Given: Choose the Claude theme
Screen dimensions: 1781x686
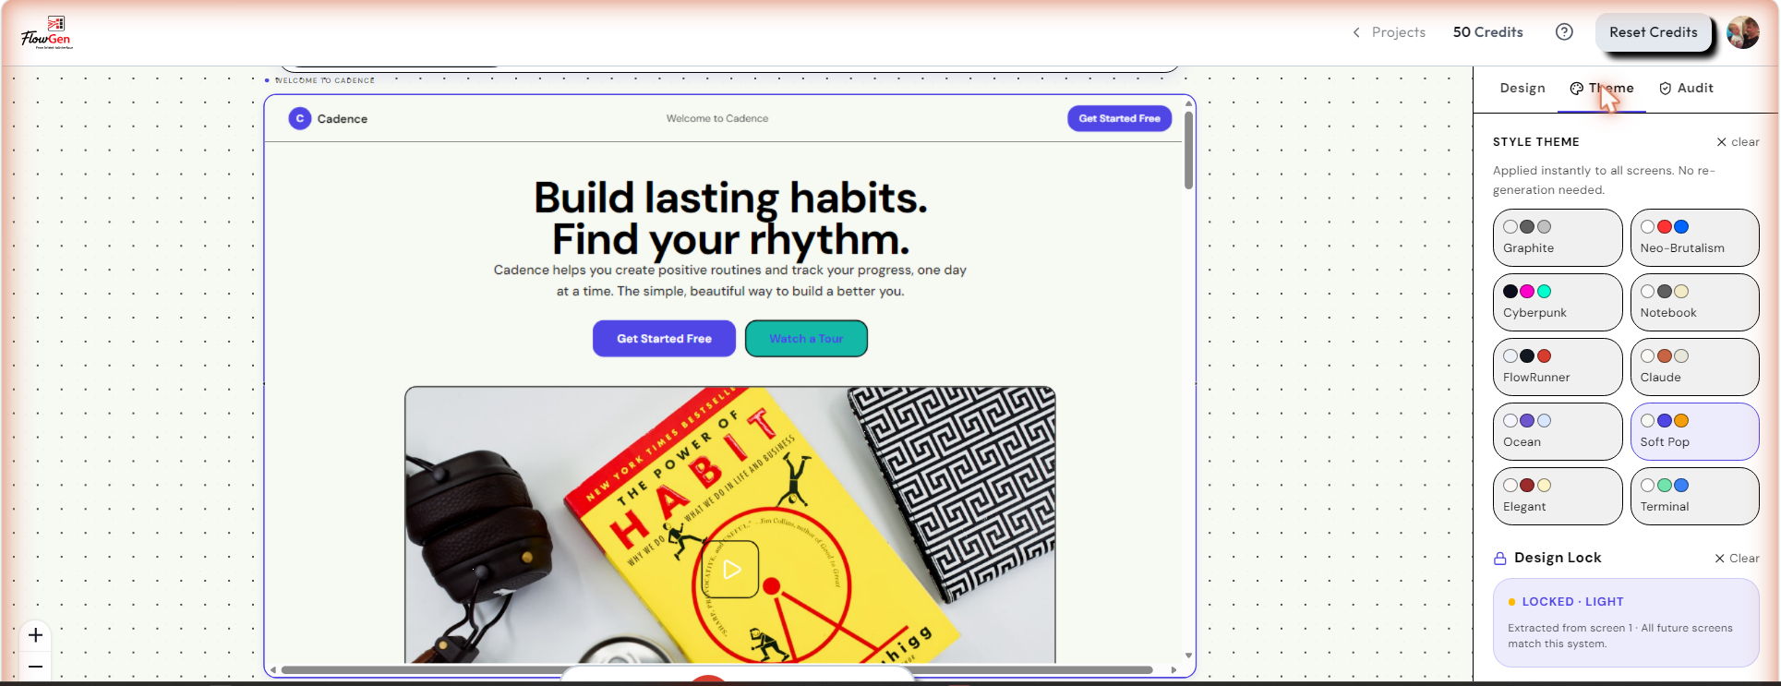Looking at the screenshot, I should coord(1695,367).
